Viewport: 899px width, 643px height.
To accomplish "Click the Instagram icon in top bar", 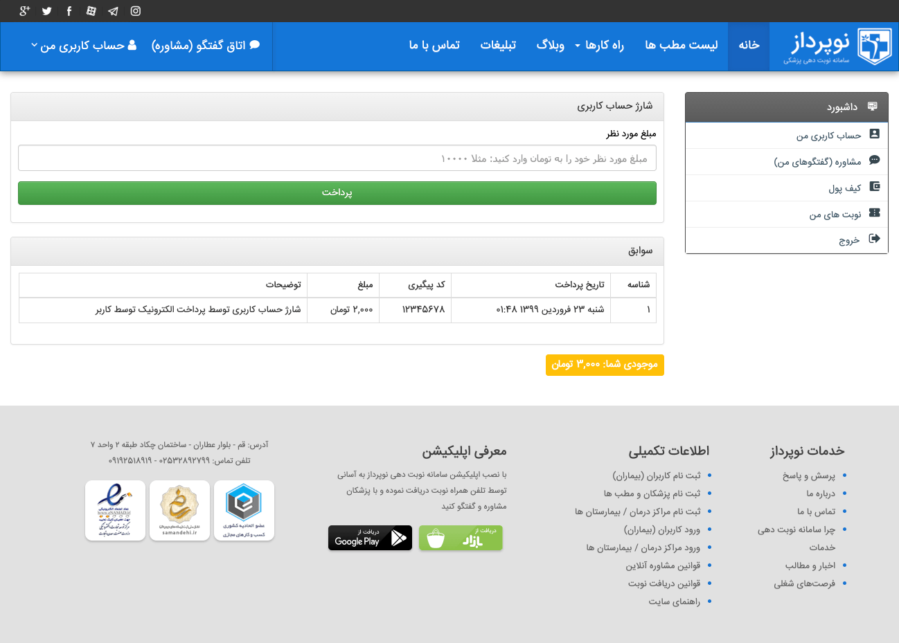I will (x=136, y=11).
